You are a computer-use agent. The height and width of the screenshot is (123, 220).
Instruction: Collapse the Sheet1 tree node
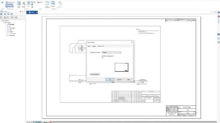tap(1, 21)
